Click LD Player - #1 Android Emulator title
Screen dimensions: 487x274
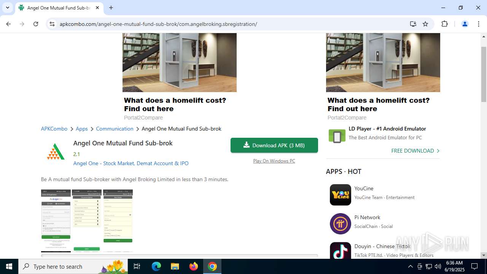pos(387,129)
